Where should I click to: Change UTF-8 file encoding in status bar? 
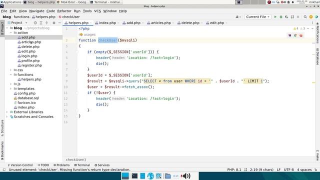coord(288,170)
